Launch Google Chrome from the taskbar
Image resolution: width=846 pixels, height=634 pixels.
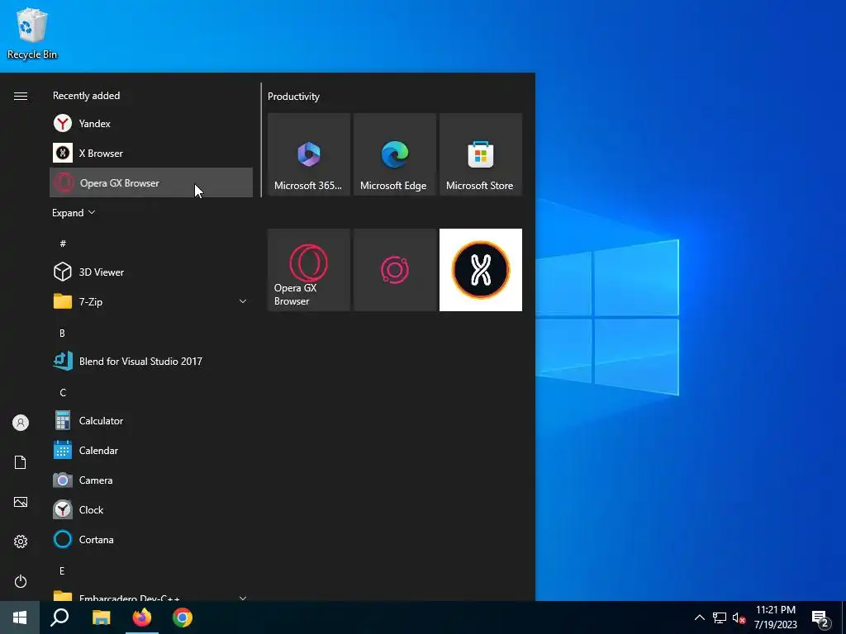(x=183, y=617)
